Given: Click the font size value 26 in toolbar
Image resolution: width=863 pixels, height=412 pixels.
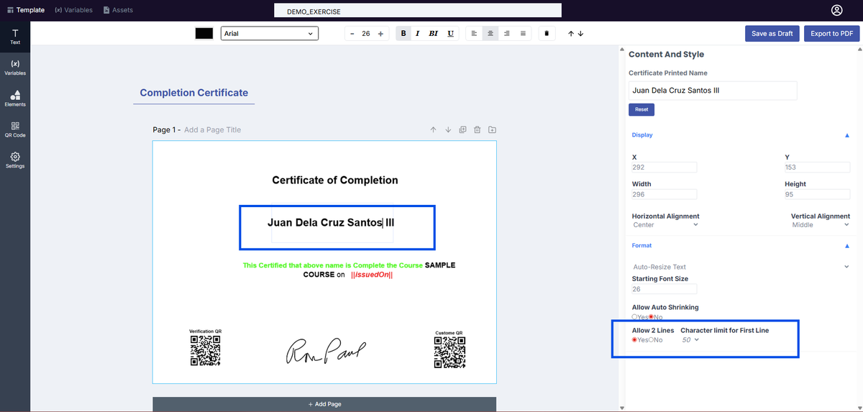Looking at the screenshot, I should coord(366,34).
